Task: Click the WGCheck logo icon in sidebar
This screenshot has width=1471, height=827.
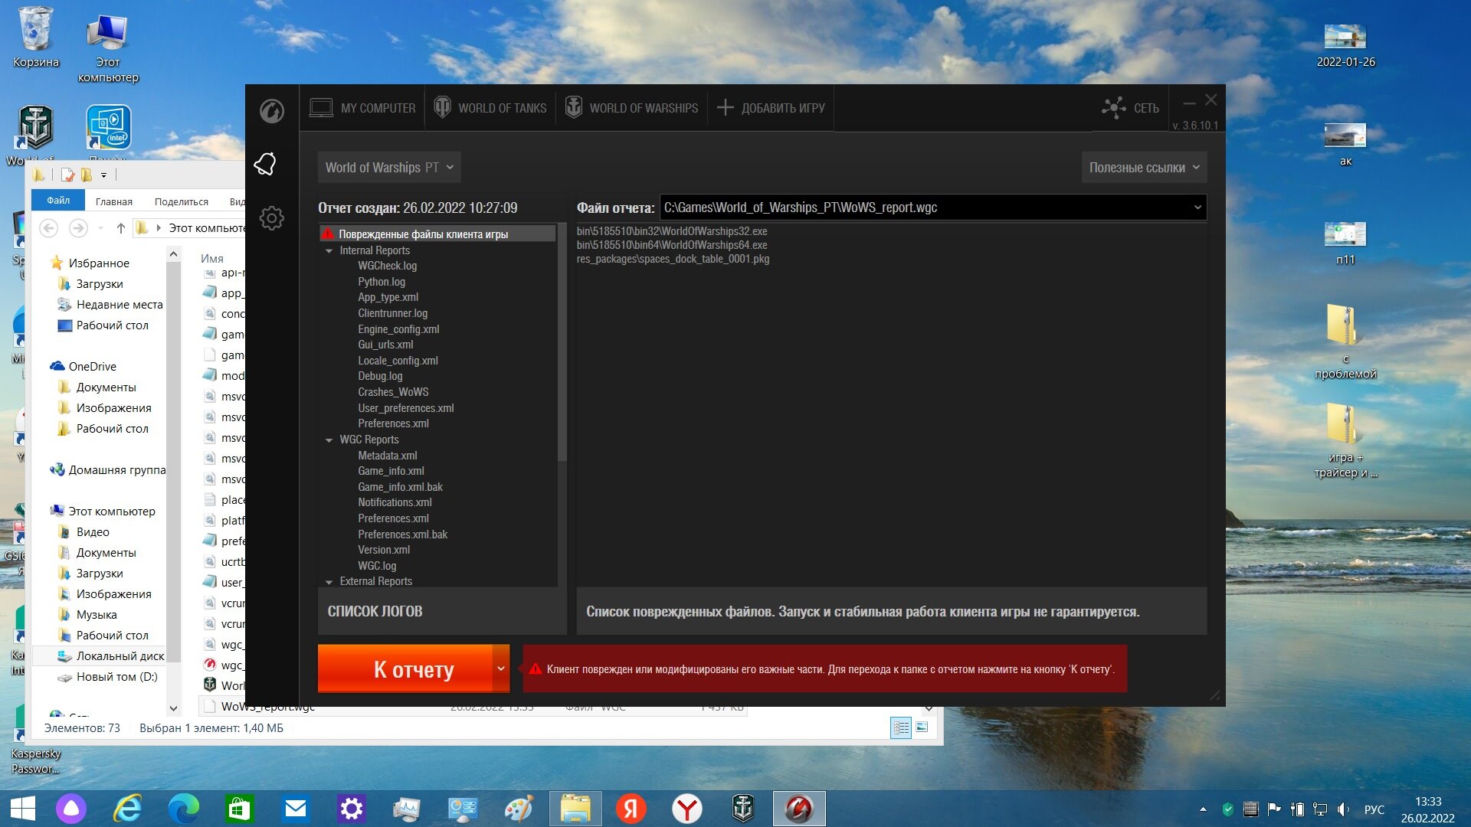Action: pos(271,111)
